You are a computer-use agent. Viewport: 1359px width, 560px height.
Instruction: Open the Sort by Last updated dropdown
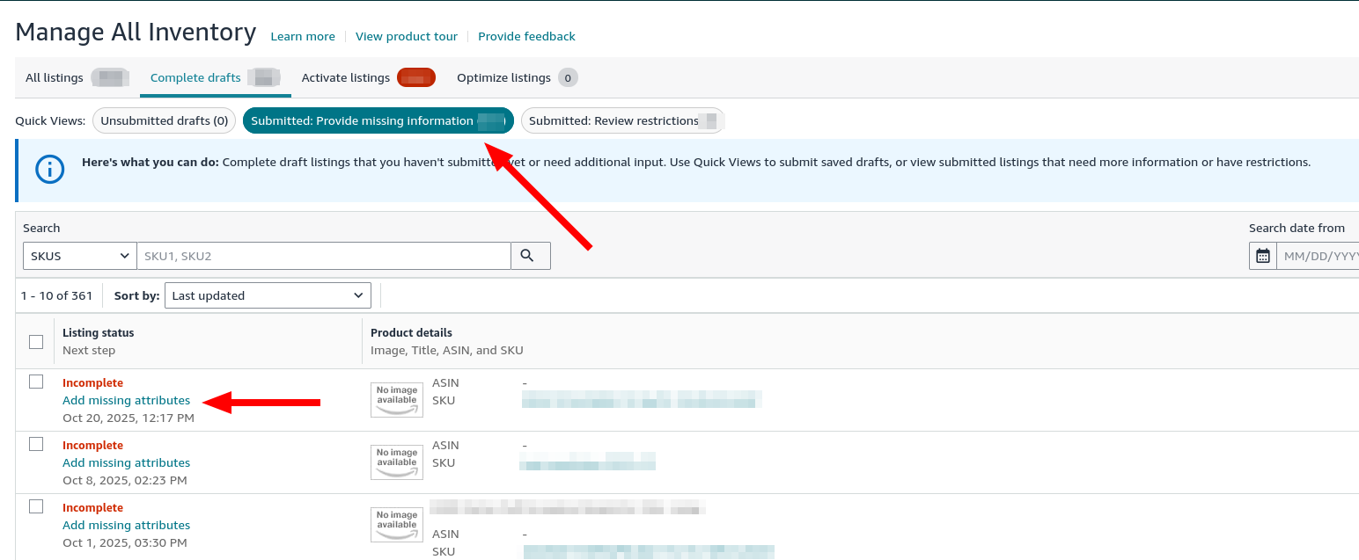(267, 295)
